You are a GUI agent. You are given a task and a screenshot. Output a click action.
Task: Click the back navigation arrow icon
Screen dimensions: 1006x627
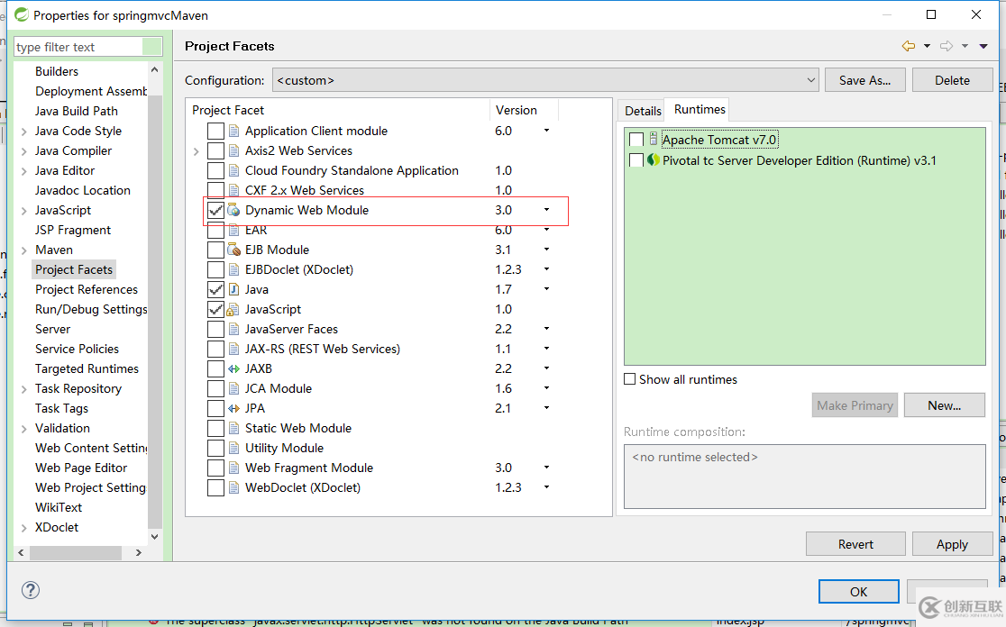[x=909, y=46]
